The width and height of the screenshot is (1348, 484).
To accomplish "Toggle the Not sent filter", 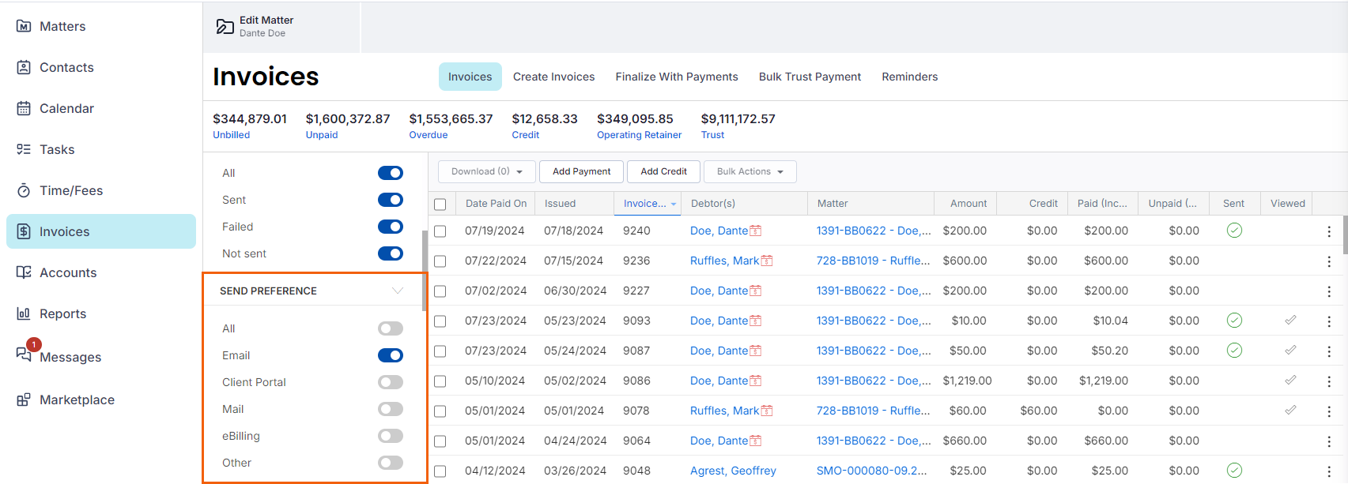I will tap(391, 253).
